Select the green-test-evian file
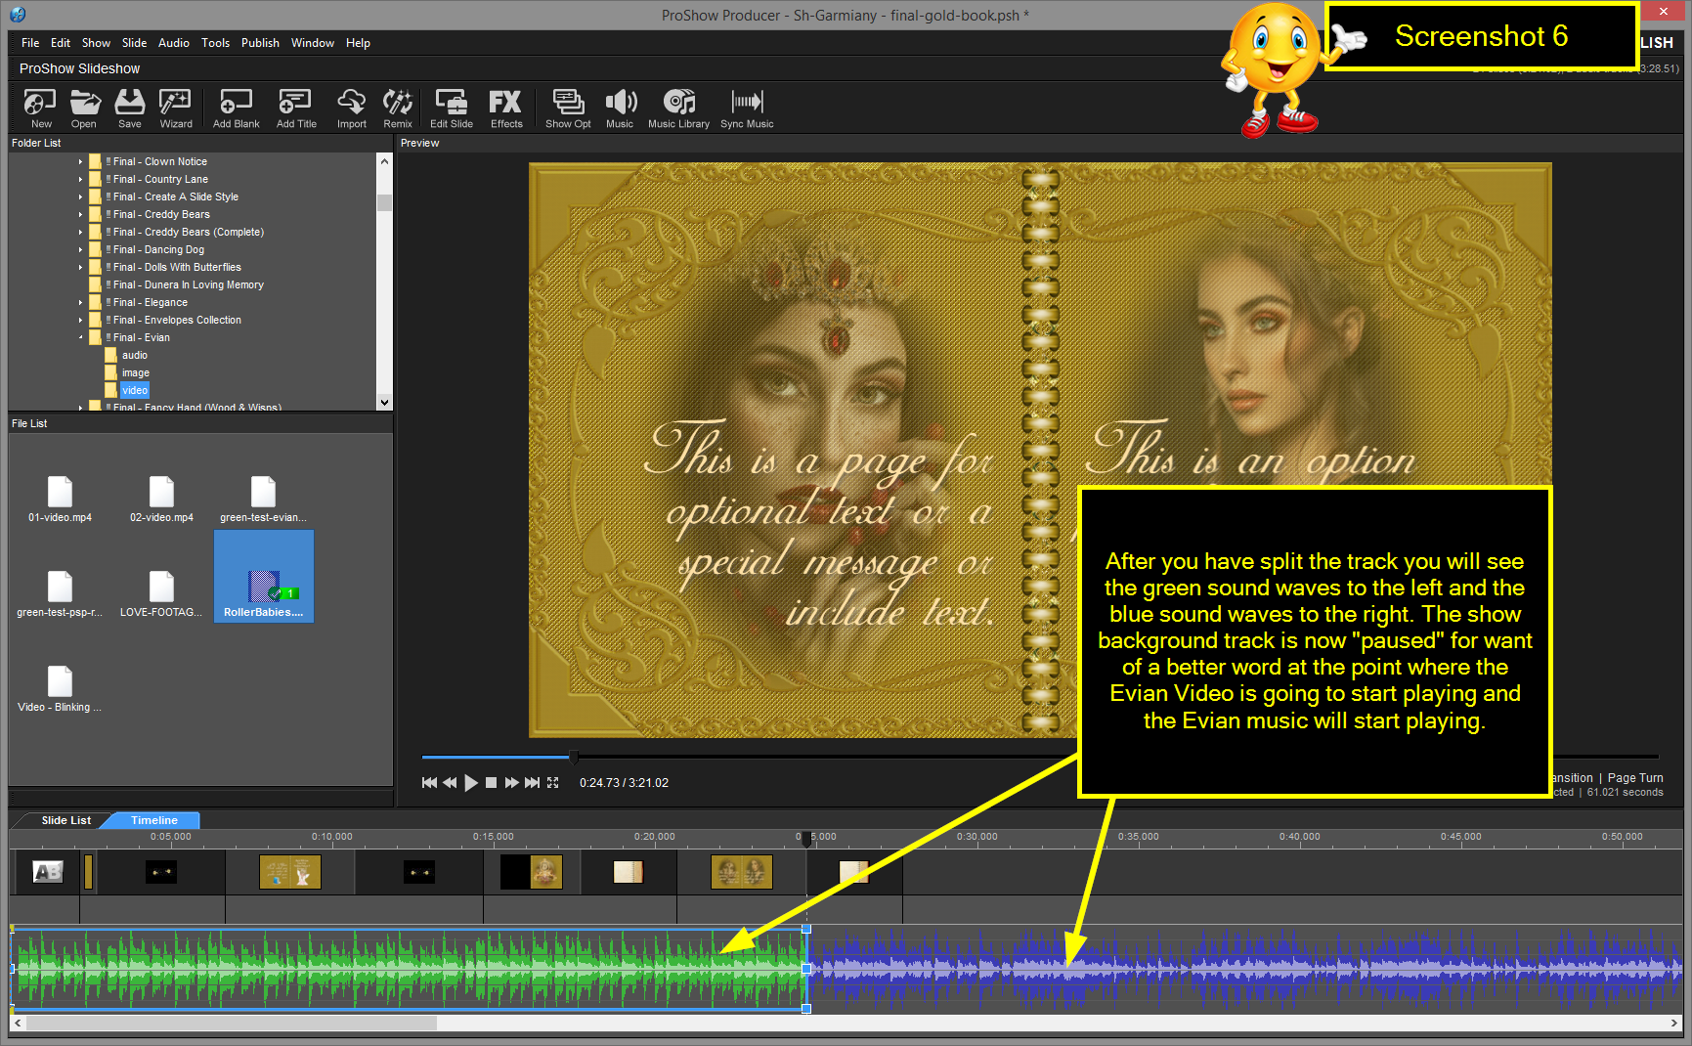 tap(263, 500)
